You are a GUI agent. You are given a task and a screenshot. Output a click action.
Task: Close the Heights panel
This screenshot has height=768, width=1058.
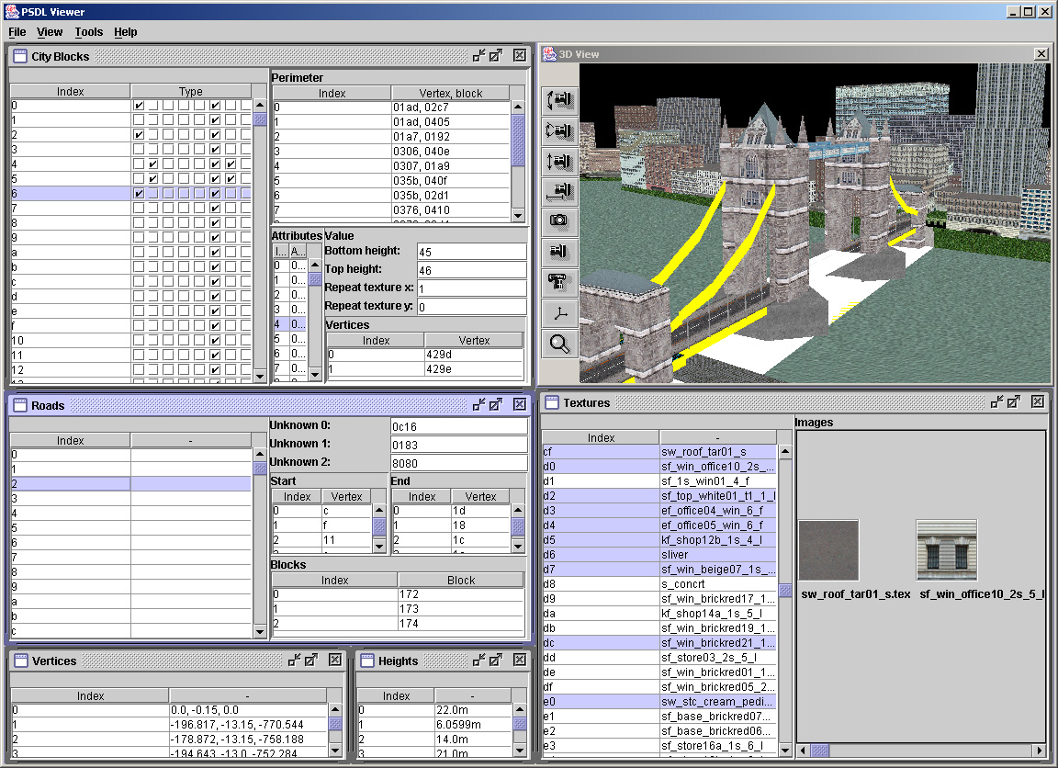tap(519, 660)
